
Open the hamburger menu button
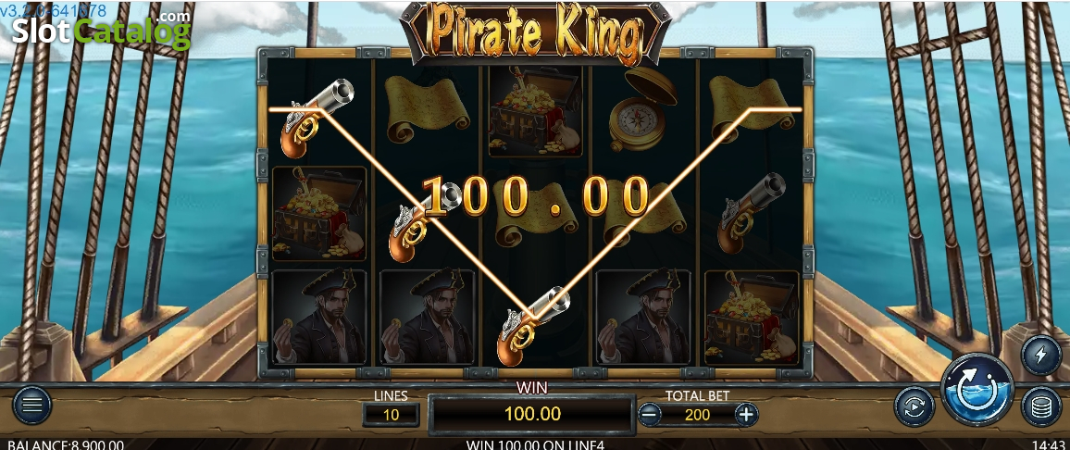coord(31,406)
